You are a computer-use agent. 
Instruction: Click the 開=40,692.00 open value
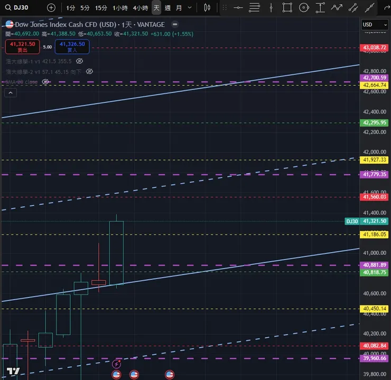[22, 34]
